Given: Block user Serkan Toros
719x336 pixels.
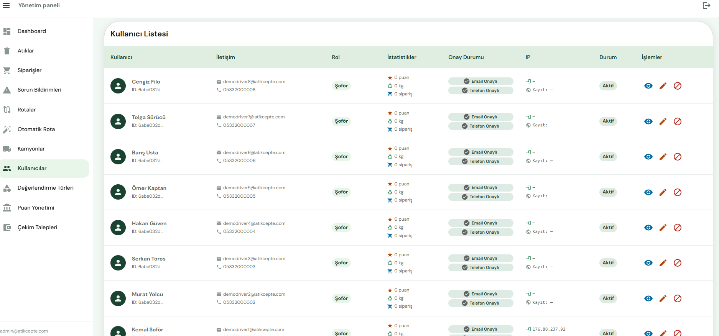Looking at the screenshot, I should click(678, 263).
